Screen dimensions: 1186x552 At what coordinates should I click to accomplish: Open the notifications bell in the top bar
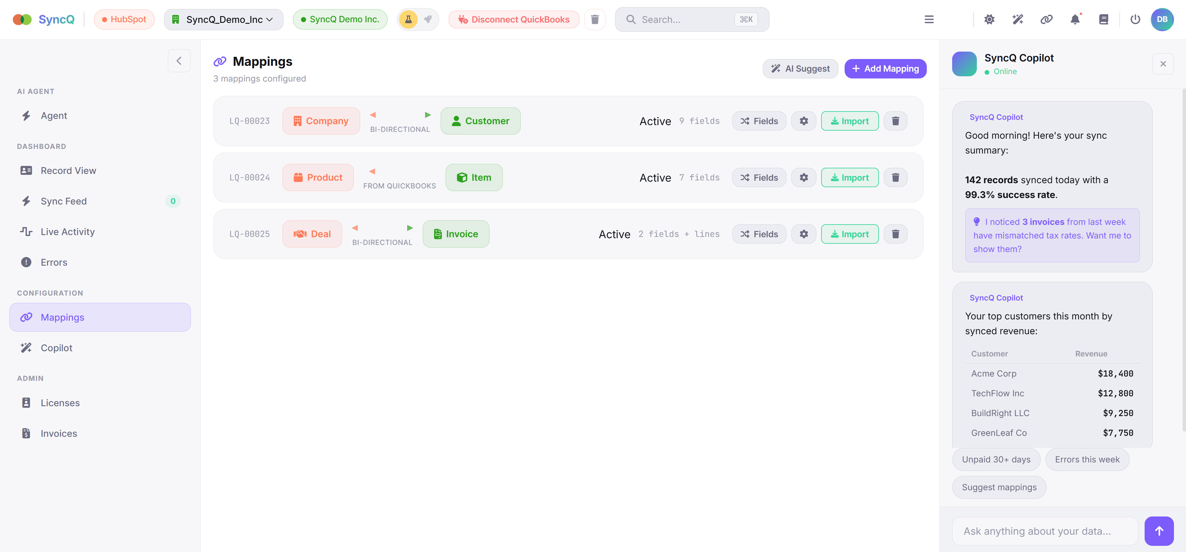[x=1075, y=19]
